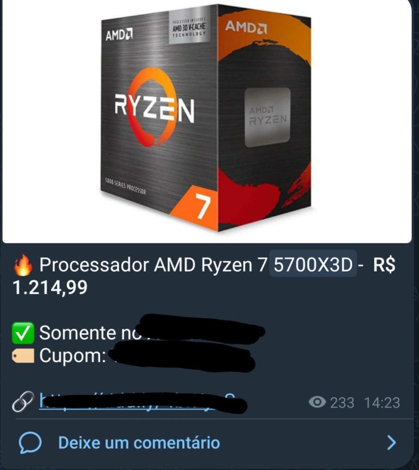The width and height of the screenshot is (419, 470).
Task: Open the redacted underlined product URL
Action: (x=142, y=402)
